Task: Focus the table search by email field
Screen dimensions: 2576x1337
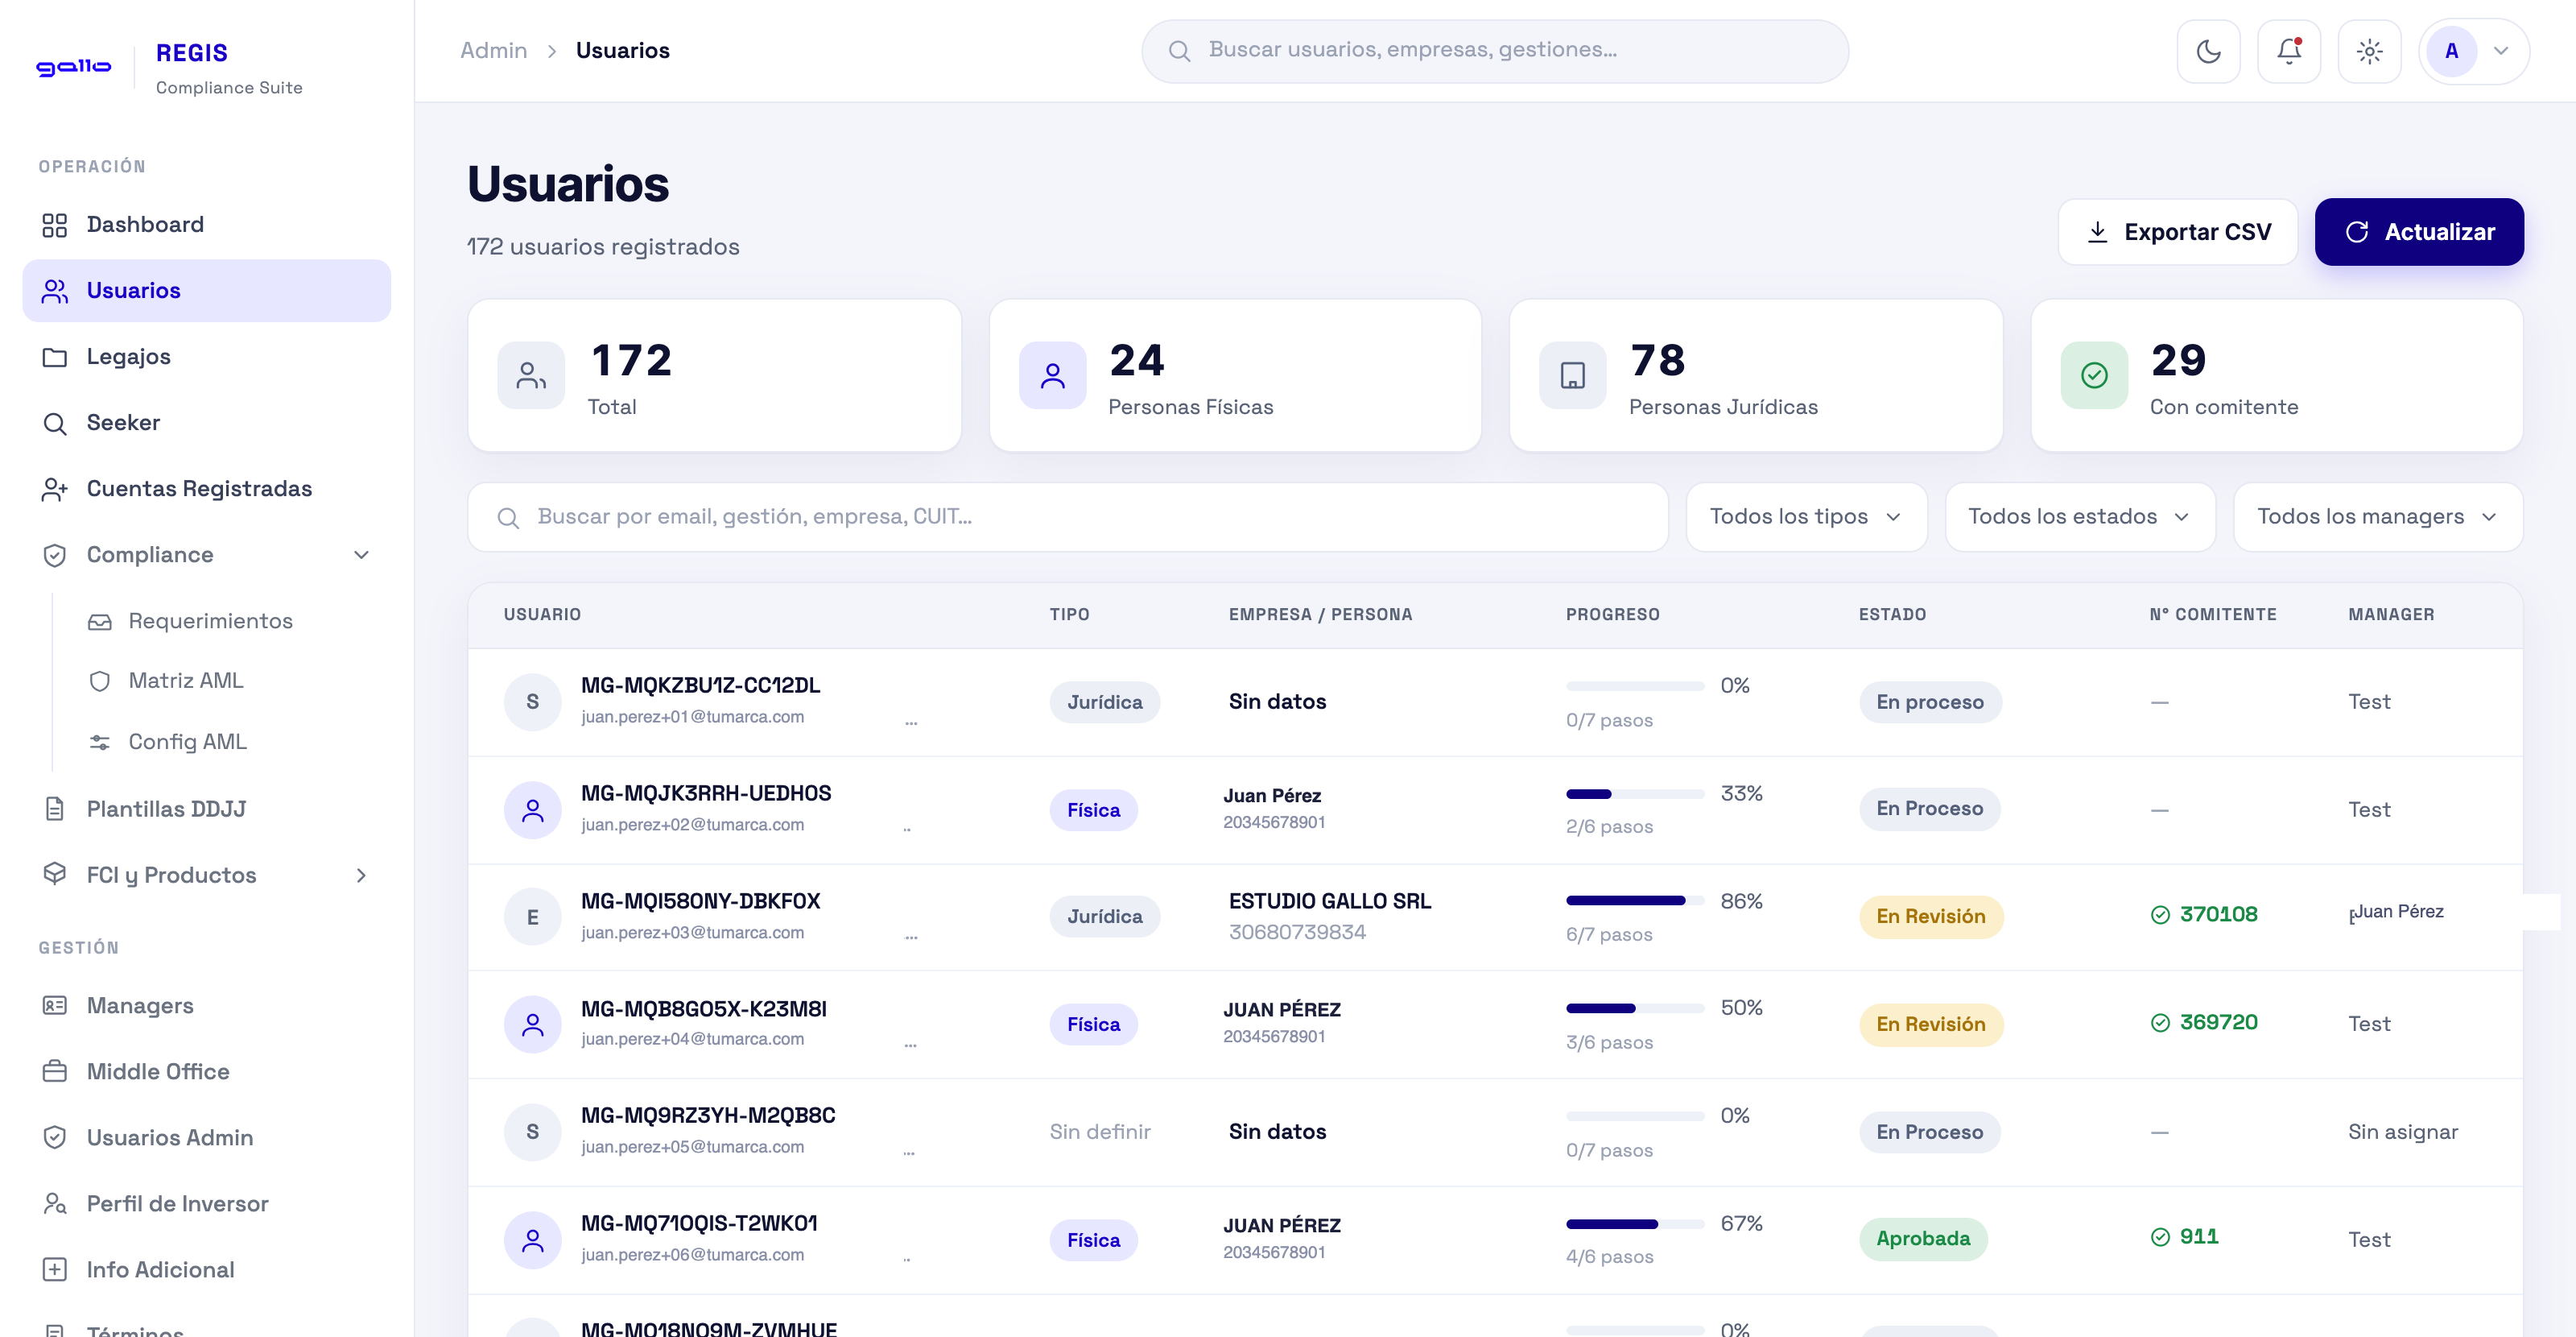Action: (1067, 517)
